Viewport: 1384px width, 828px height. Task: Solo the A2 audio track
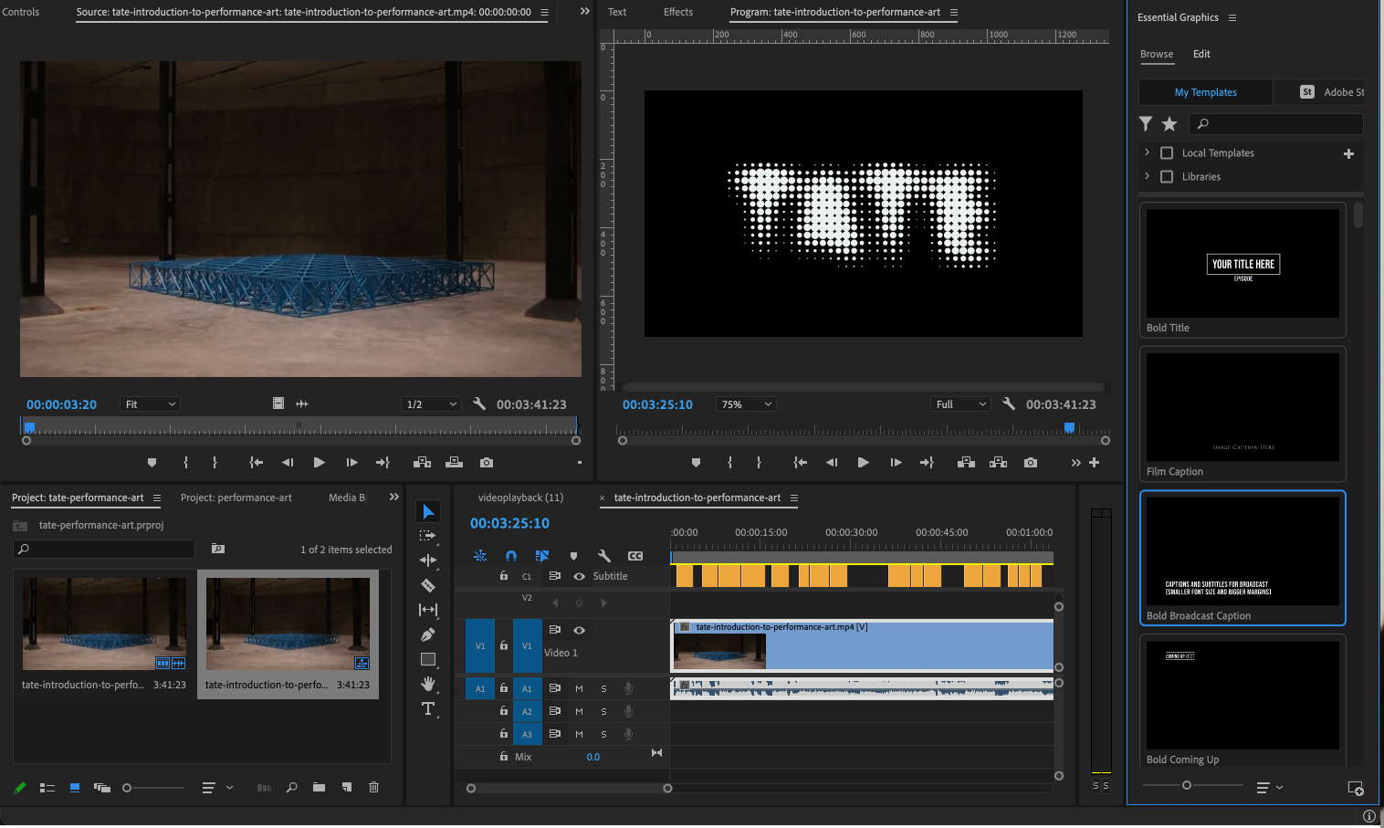(x=603, y=710)
